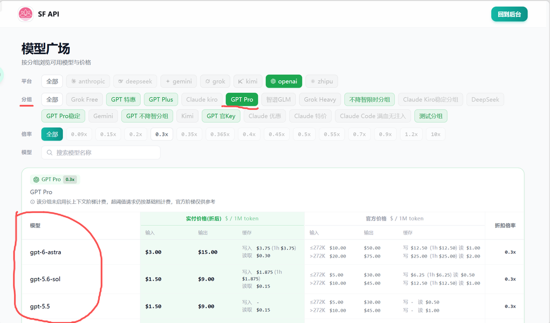This screenshot has width=550, height=323.
Task: Filter by 0.4x multiplier
Action: click(x=249, y=134)
